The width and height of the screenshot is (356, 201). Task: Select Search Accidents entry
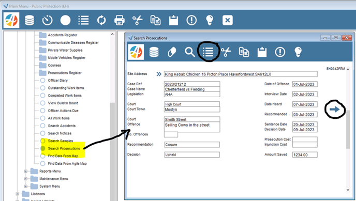coord(62,126)
